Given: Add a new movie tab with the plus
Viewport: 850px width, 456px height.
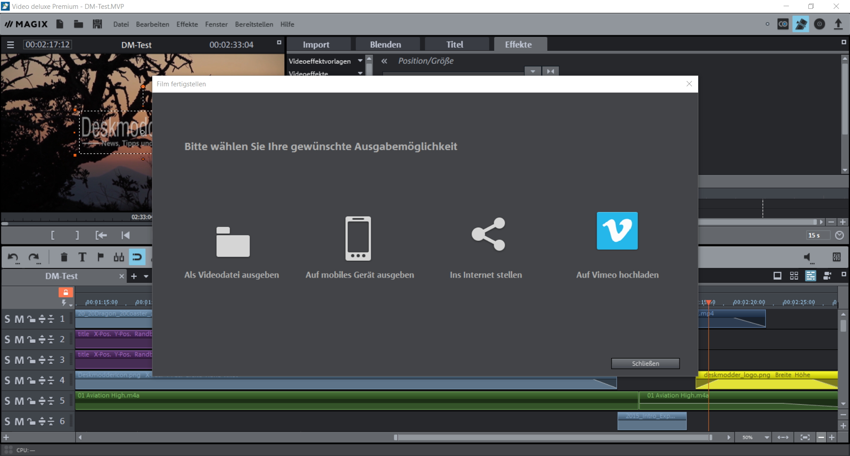Looking at the screenshot, I should point(134,276).
